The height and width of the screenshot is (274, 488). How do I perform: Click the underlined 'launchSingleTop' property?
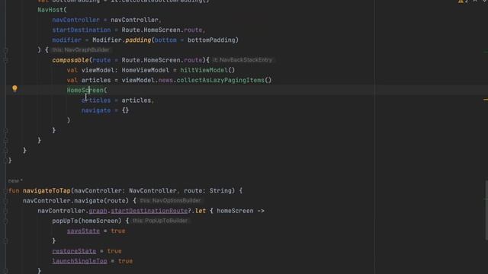(79, 261)
